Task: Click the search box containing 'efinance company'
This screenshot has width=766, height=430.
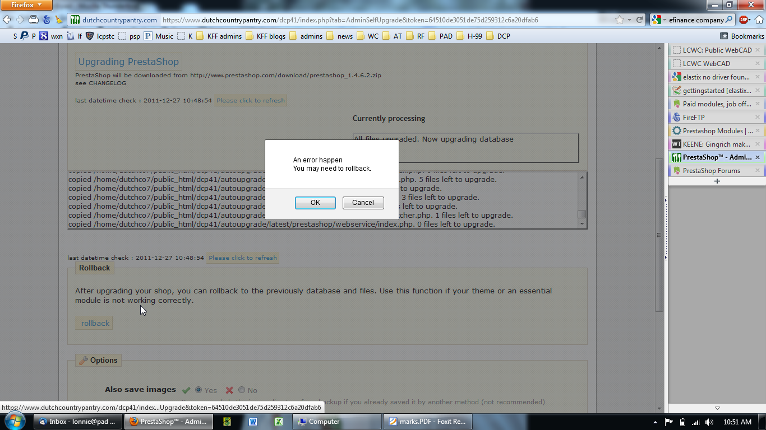Action: coord(696,20)
